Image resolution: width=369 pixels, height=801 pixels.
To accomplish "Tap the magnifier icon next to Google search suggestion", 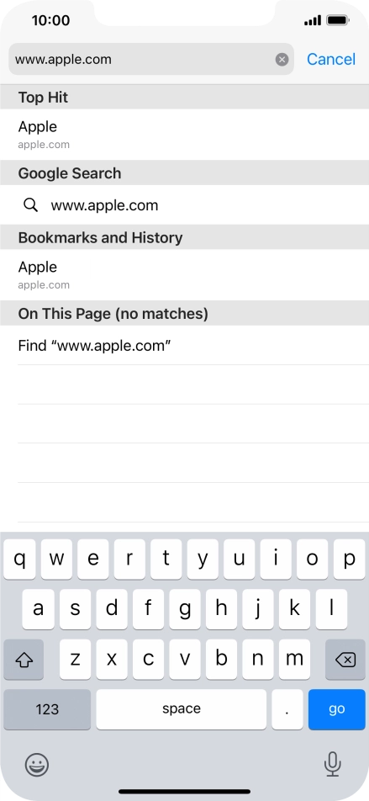I will click(30, 204).
